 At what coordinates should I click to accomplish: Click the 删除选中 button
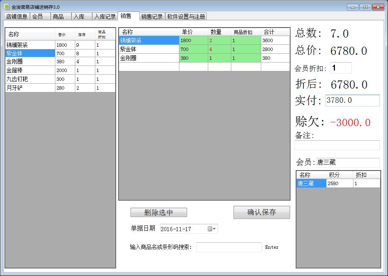[159, 212]
